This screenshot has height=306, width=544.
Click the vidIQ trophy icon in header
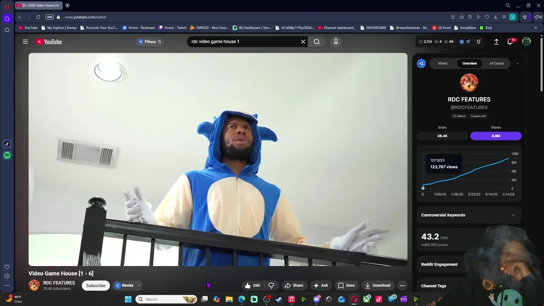[x=479, y=42]
